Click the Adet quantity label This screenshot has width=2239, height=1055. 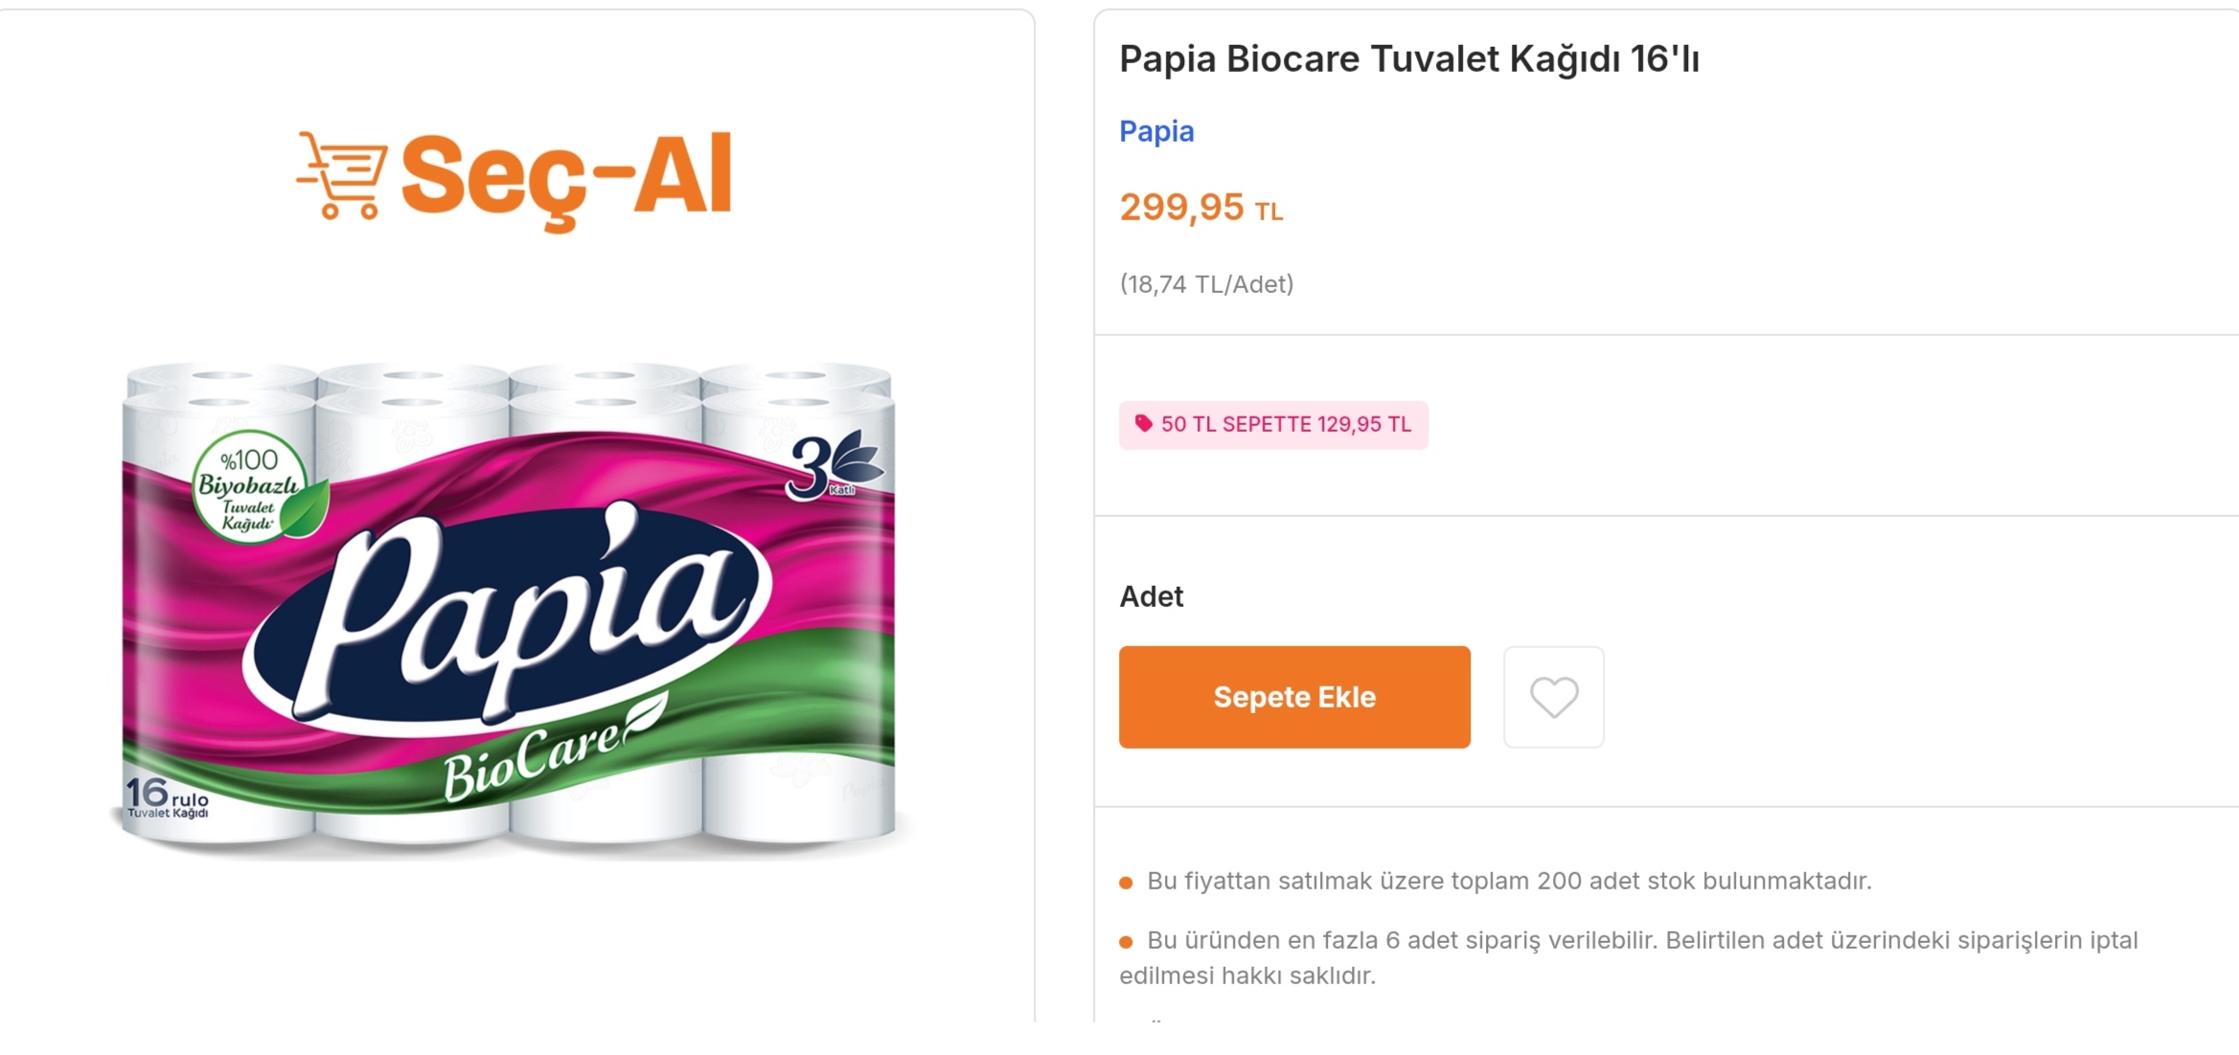1152,597
